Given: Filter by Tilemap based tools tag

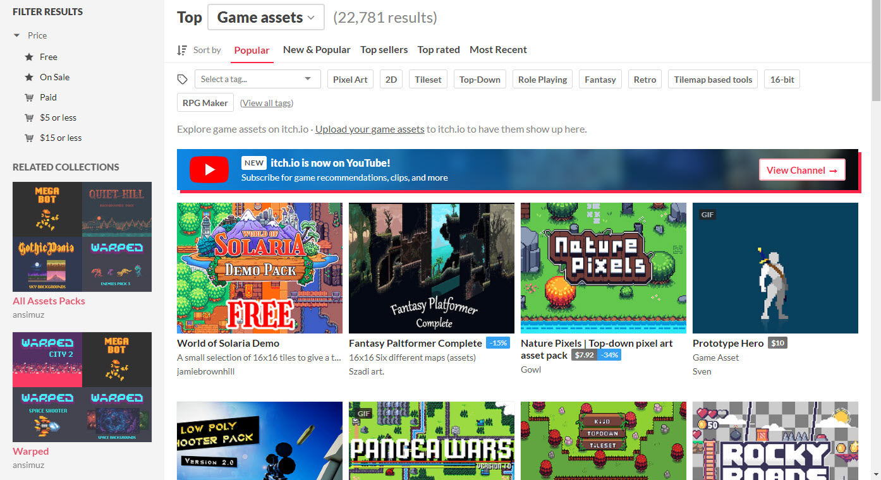Looking at the screenshot, I should [x=713, y=80].
